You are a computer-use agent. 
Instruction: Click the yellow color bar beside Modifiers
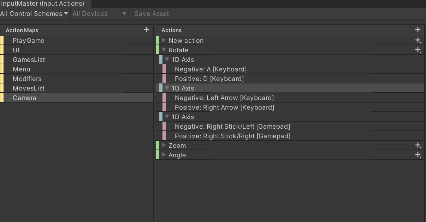point(2,79)
